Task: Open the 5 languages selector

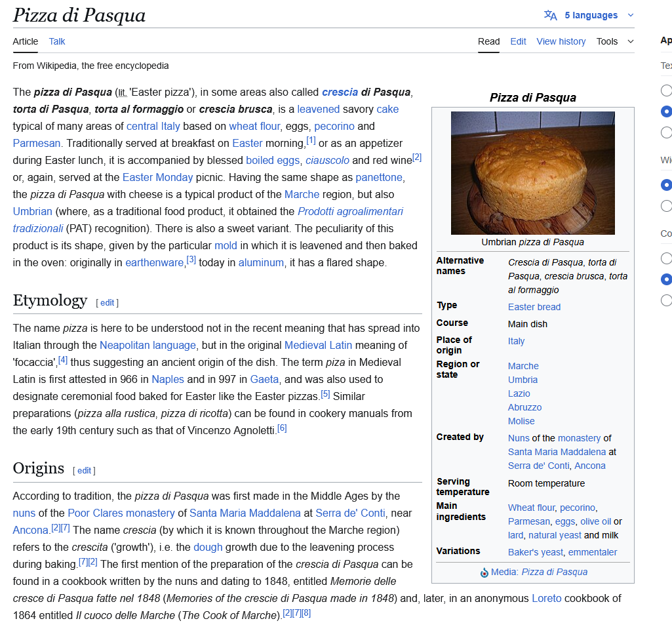Action: pyautogui.click(x=591, y=16)
